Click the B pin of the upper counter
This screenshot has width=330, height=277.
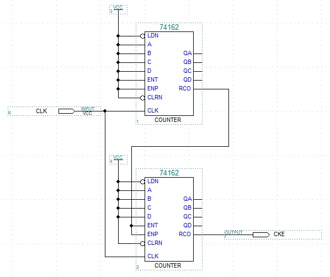149,54
